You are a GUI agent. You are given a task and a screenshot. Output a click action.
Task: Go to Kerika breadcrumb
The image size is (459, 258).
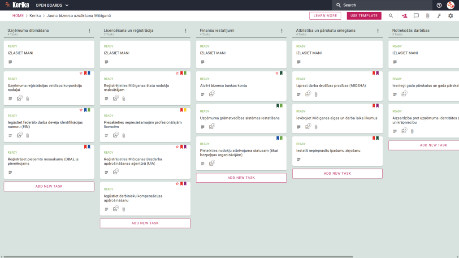[35, 16]
